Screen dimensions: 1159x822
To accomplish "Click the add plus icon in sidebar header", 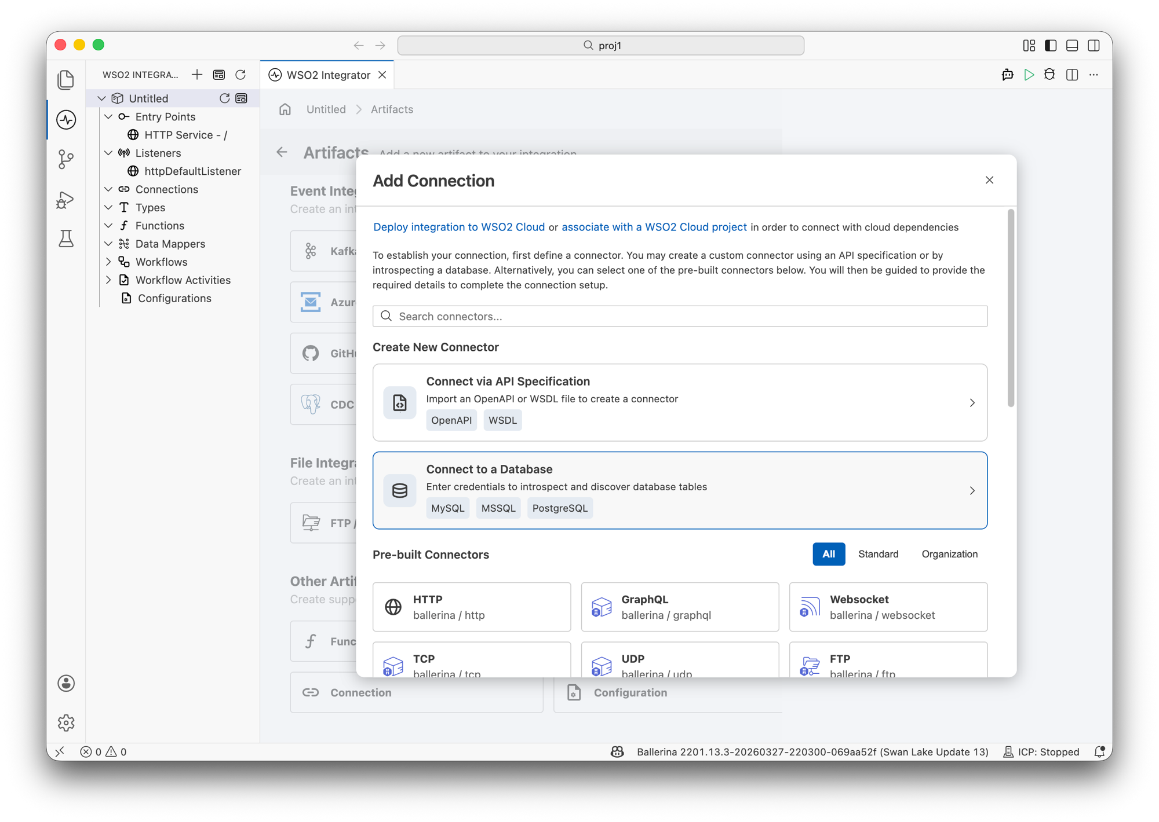I will tap(197, 75).
